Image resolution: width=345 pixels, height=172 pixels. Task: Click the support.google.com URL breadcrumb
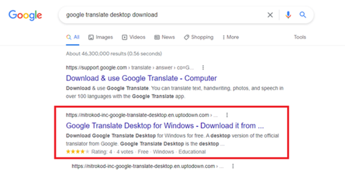(130, 68)
